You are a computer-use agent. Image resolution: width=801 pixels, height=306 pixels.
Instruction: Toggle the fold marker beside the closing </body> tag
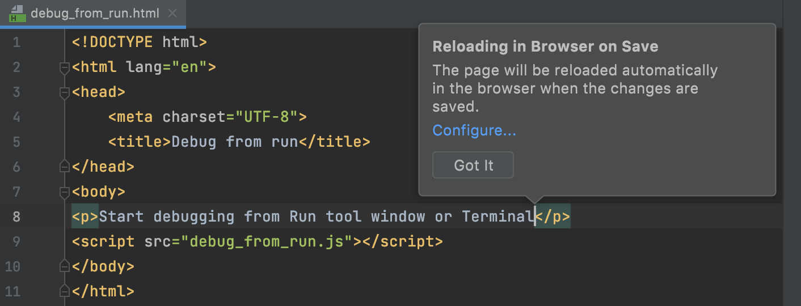coord(64,266)
